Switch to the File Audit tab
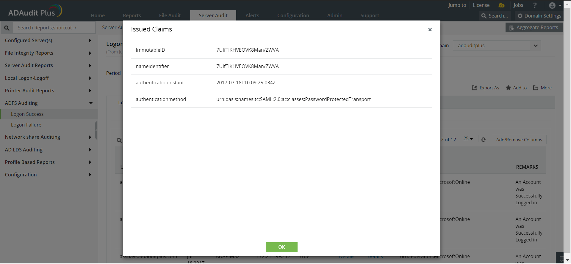This screenshot has height=264, width=571. [170, 15]
